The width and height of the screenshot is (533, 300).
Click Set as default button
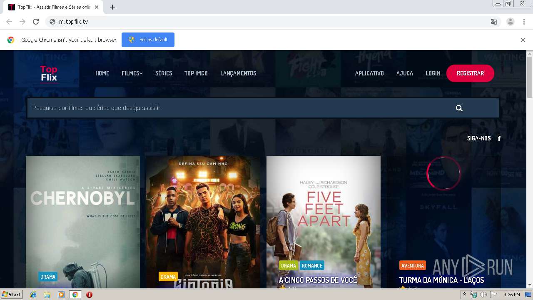148,40
